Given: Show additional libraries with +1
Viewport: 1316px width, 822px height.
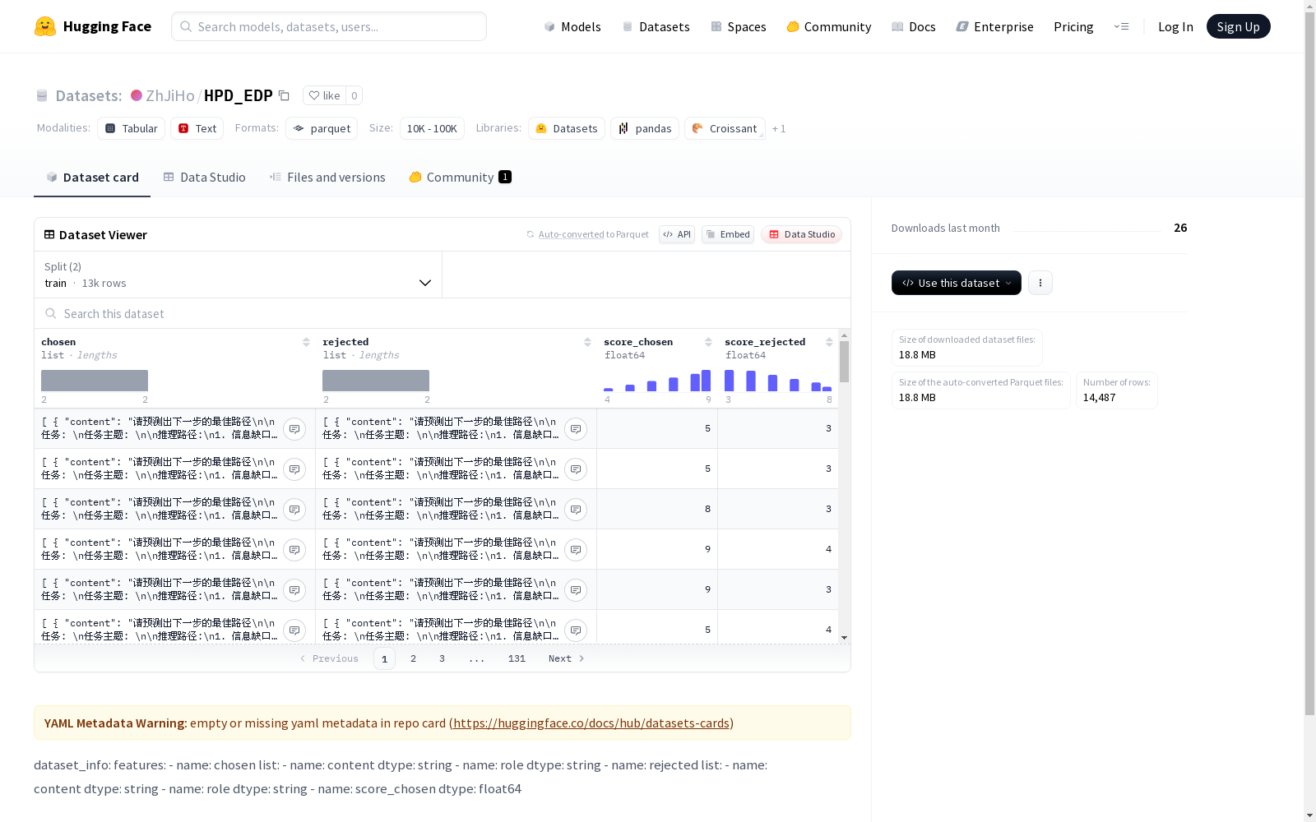Looking at the screenshot, I should click(x=779, y=129).
